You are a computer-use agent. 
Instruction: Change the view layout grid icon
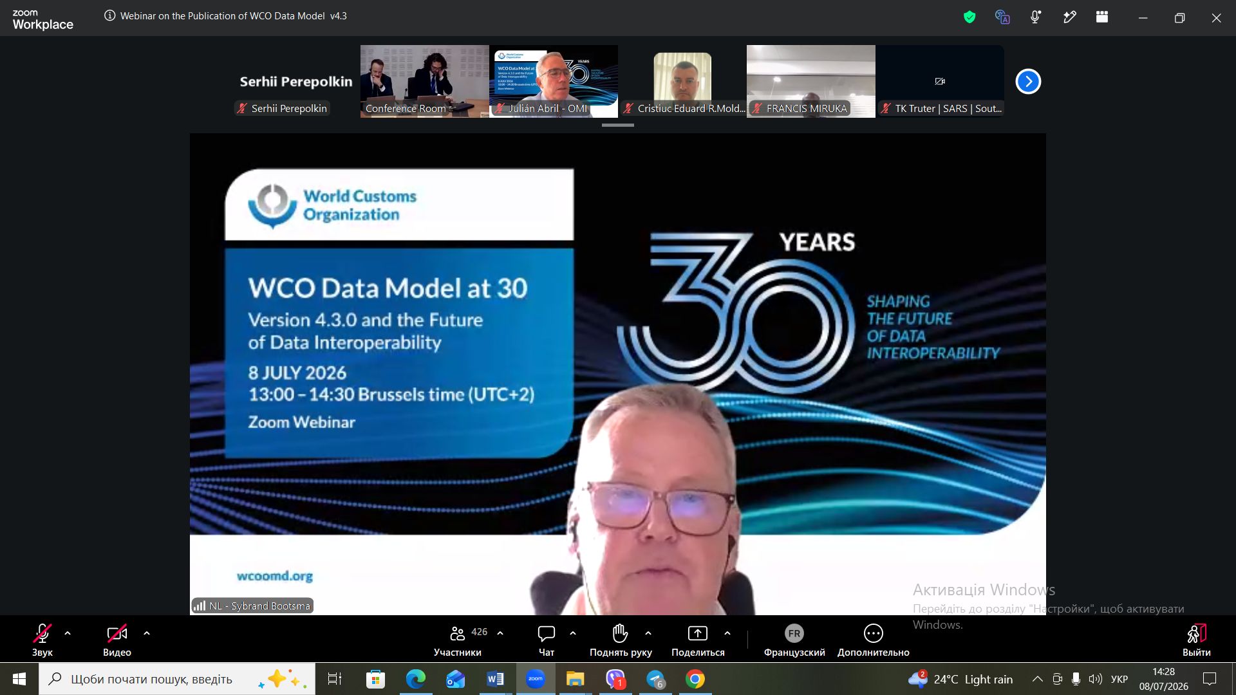[x=1102, y=17]
